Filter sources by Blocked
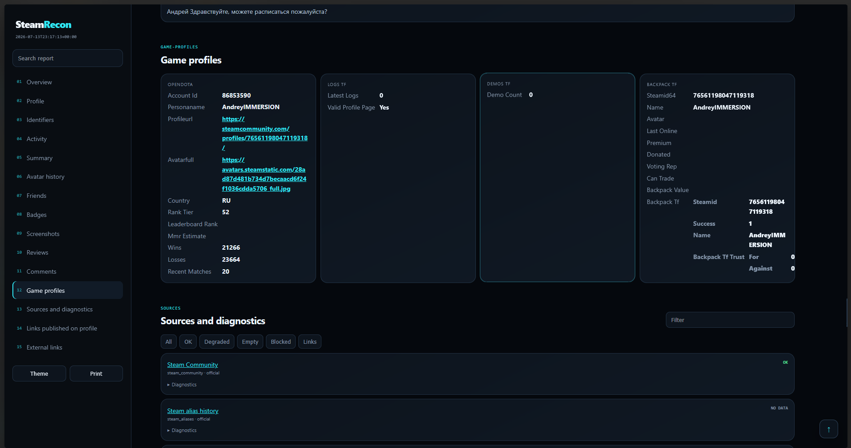 281,342
